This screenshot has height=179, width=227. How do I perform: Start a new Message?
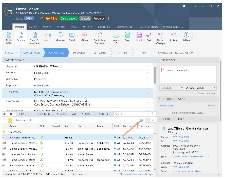(60, 37)
